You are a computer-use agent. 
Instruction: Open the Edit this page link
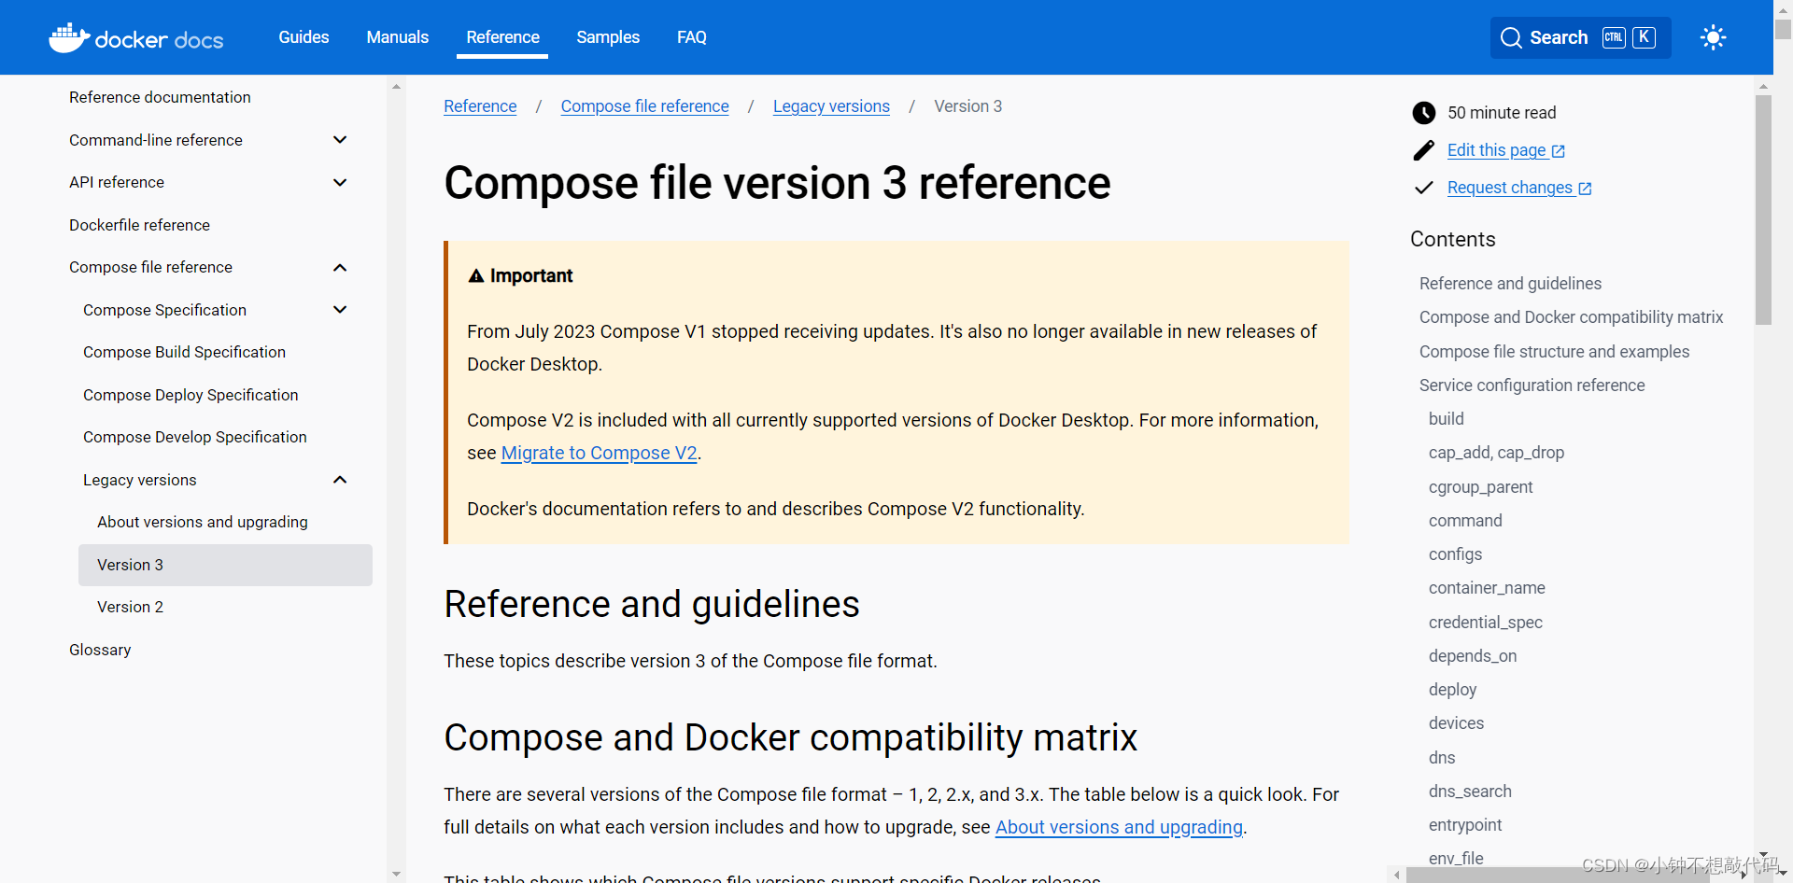1497,150
